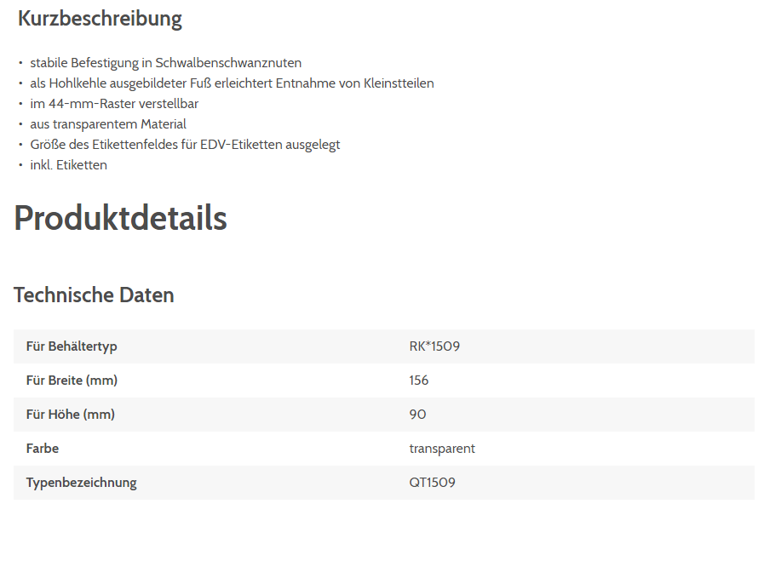
Task: Click the QT1509 type designation value
Action: click(432, 483)
